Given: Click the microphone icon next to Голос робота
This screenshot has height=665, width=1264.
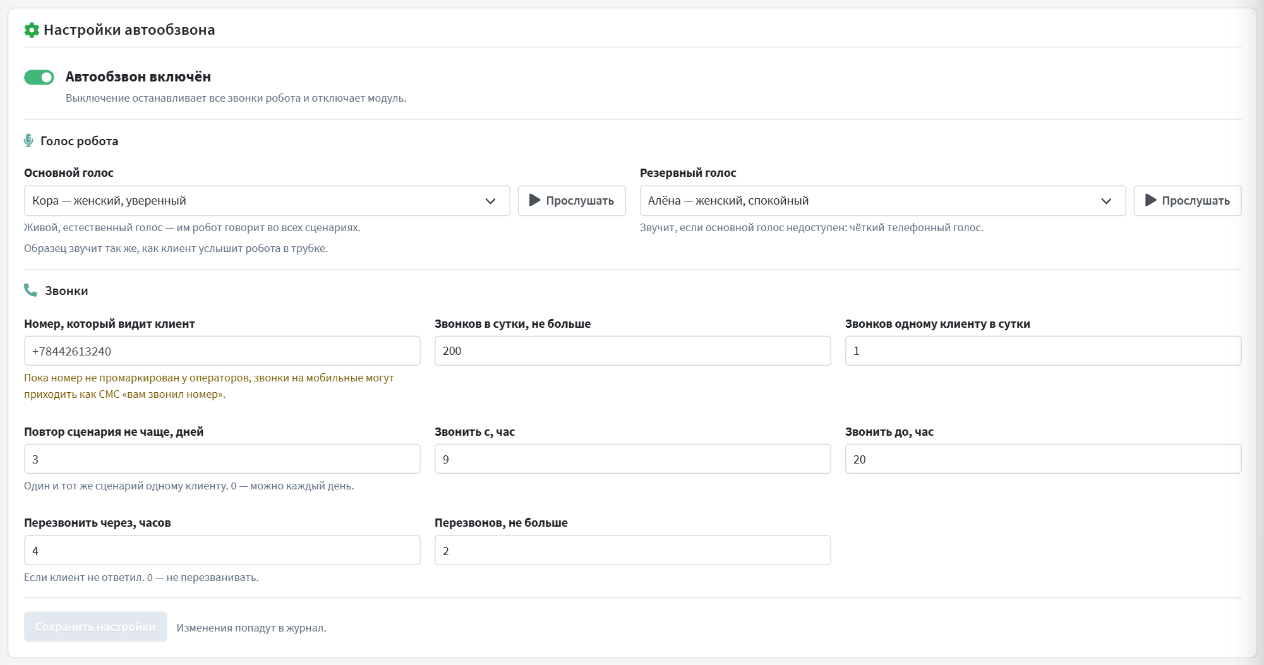Looking at the screenshot, I should (28, 141).
